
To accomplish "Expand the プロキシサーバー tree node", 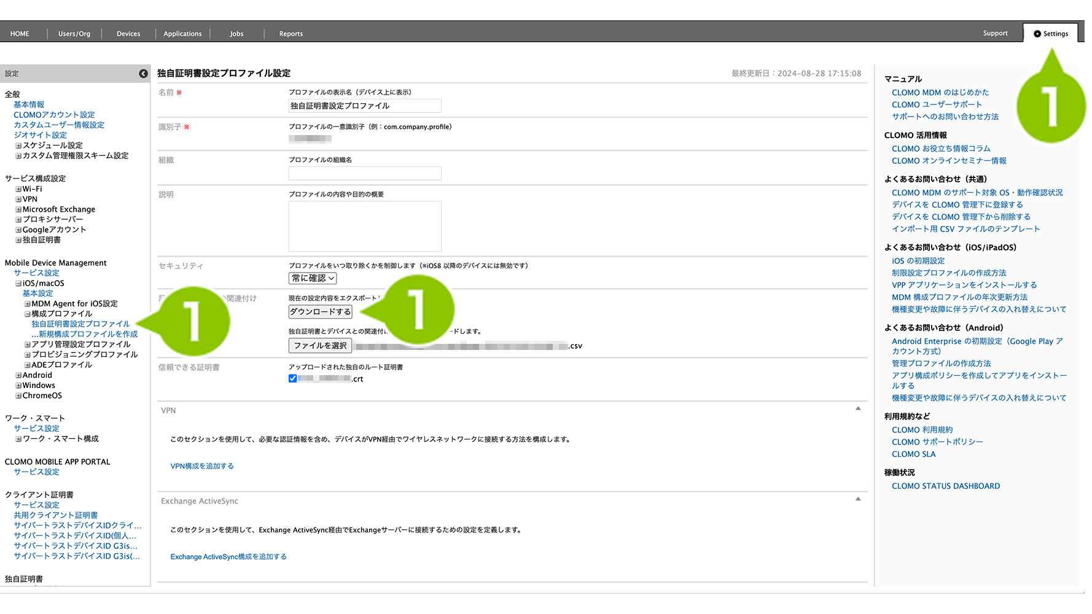I will point(18,220).
